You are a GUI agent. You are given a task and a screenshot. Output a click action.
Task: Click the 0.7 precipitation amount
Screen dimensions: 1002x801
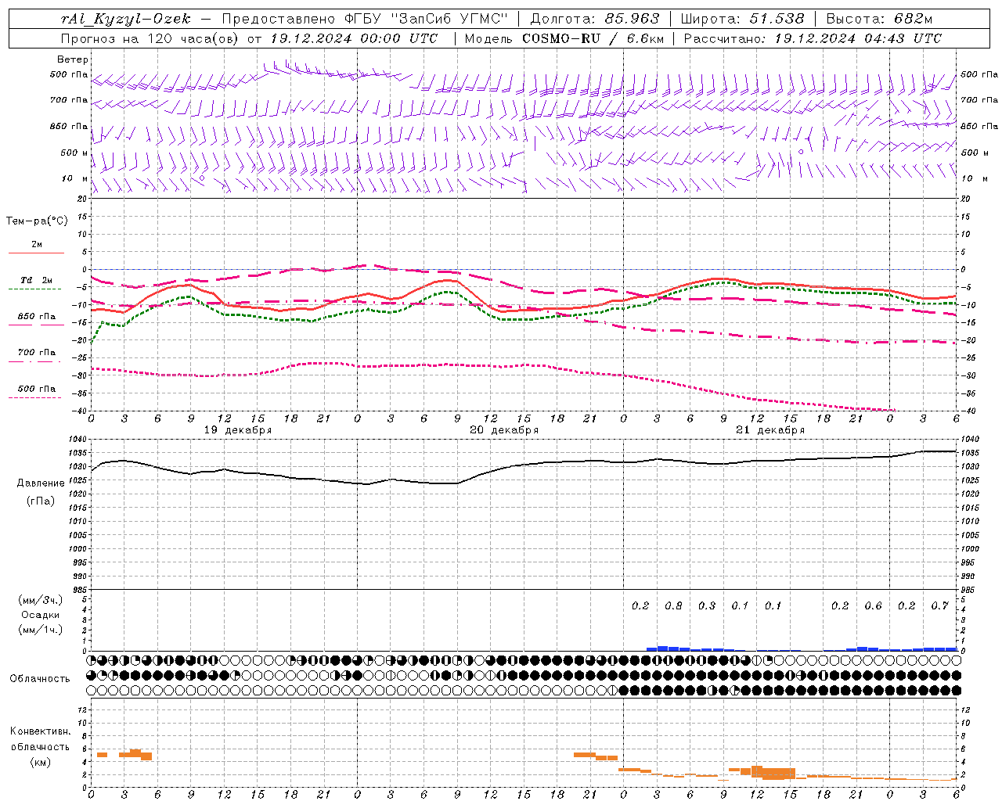click(x=939, y=605)
